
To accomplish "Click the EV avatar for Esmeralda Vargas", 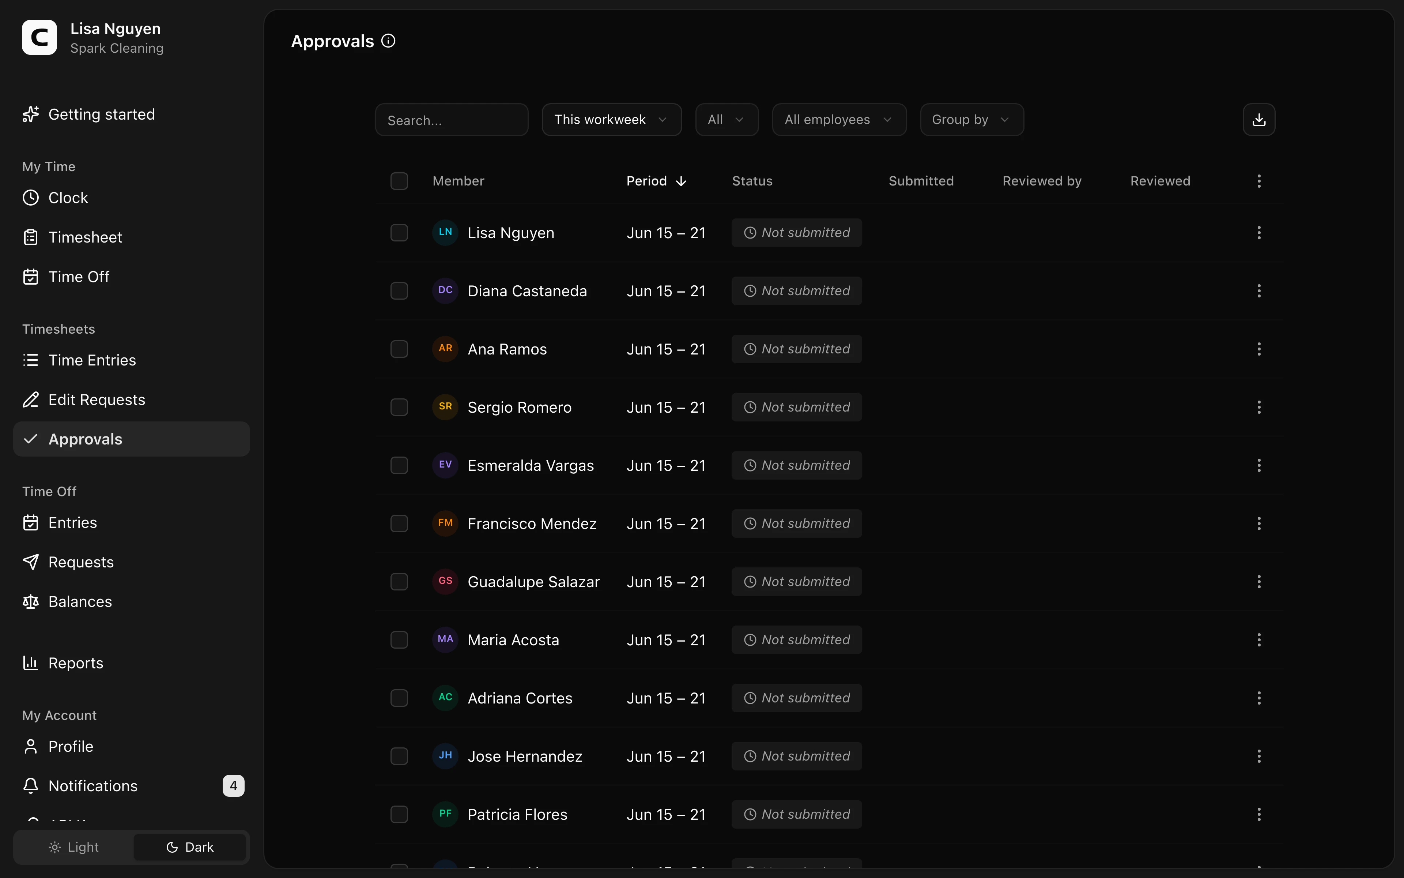I will (445, 465).
